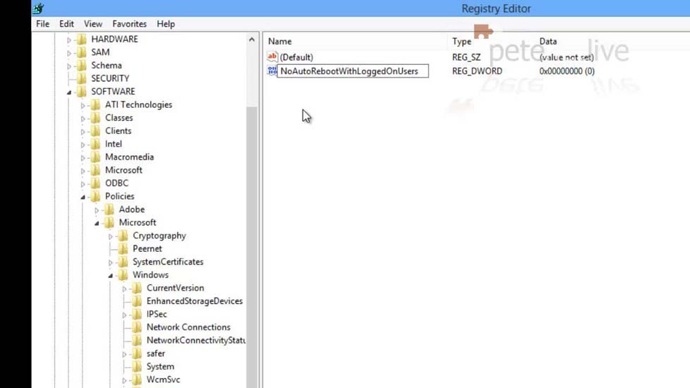Expand the Adobe key under Policies

point(97,210)
